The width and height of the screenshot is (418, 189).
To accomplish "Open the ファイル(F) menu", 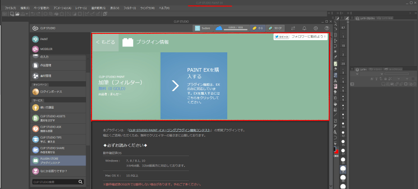I will coord(10,8).
